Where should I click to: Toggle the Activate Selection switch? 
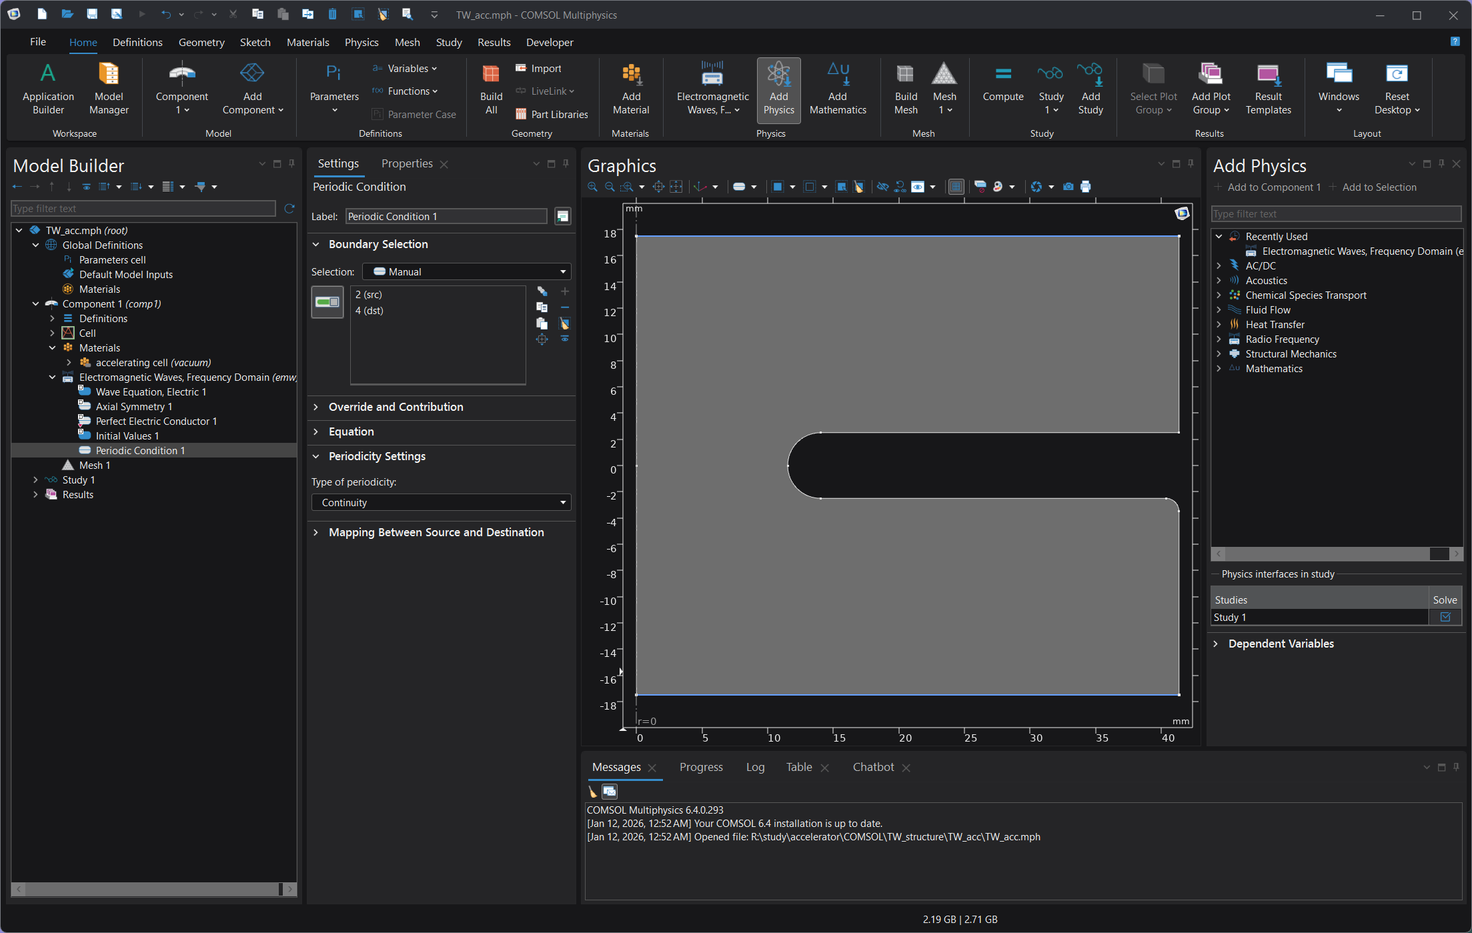click(327, 302)
